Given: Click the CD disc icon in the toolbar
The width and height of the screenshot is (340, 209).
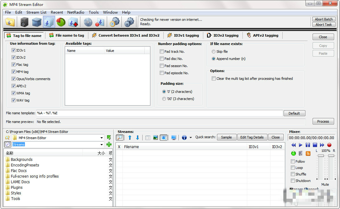Looking at the screenshot, I should [88, 22].
